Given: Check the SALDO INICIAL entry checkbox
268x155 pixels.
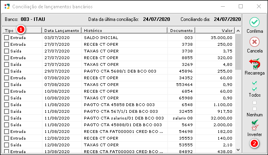Looking at the screenshot, I should tap(6, 37).
